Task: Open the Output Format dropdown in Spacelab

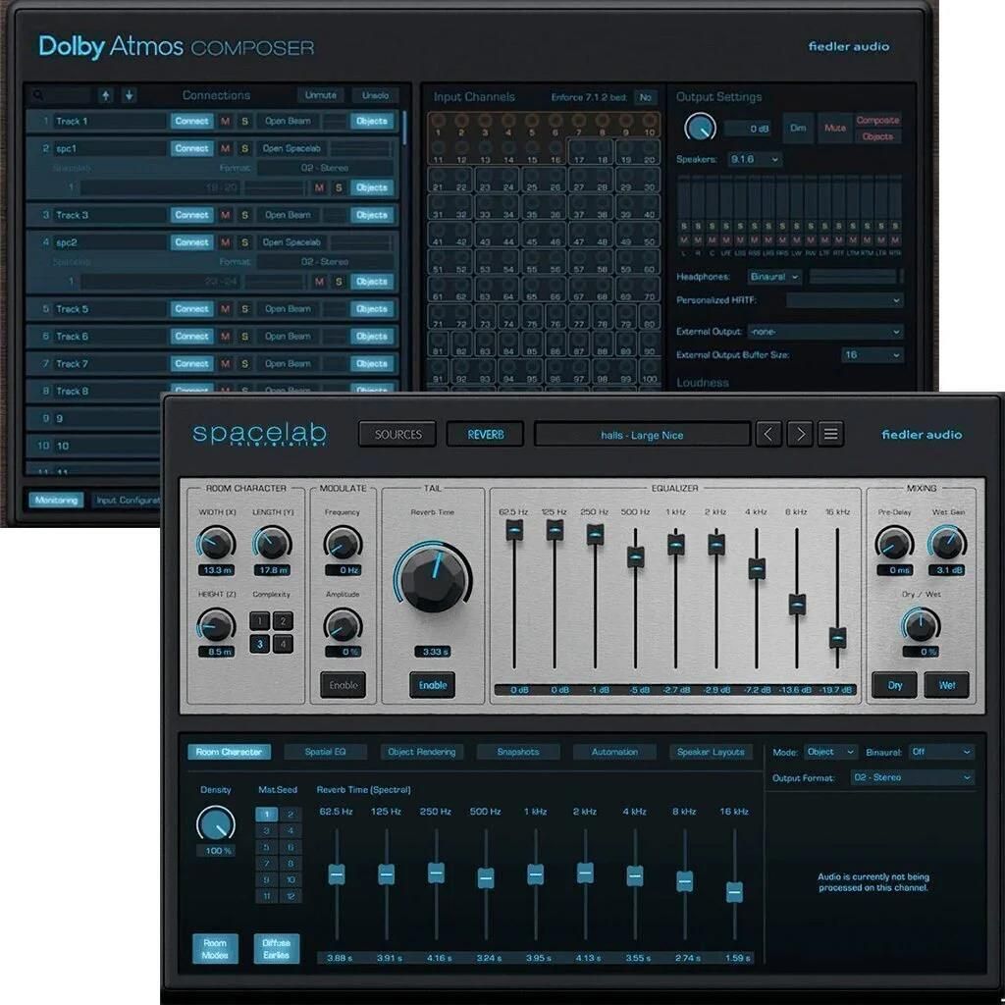Action: tap(911, 777)
